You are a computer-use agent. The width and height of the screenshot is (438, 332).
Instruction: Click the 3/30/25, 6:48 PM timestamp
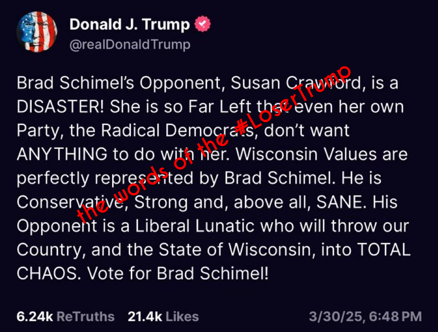pos(365,316)
